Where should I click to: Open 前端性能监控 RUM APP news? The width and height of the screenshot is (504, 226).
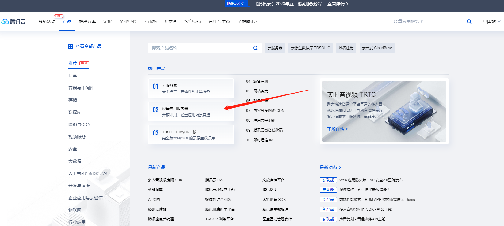pyautogui.click(x=377, y=200)
